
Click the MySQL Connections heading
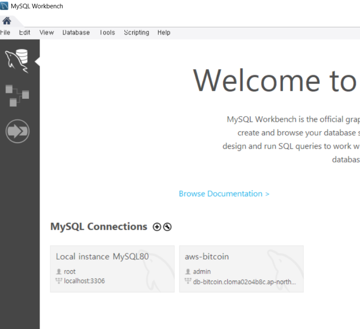pos(99,226)
